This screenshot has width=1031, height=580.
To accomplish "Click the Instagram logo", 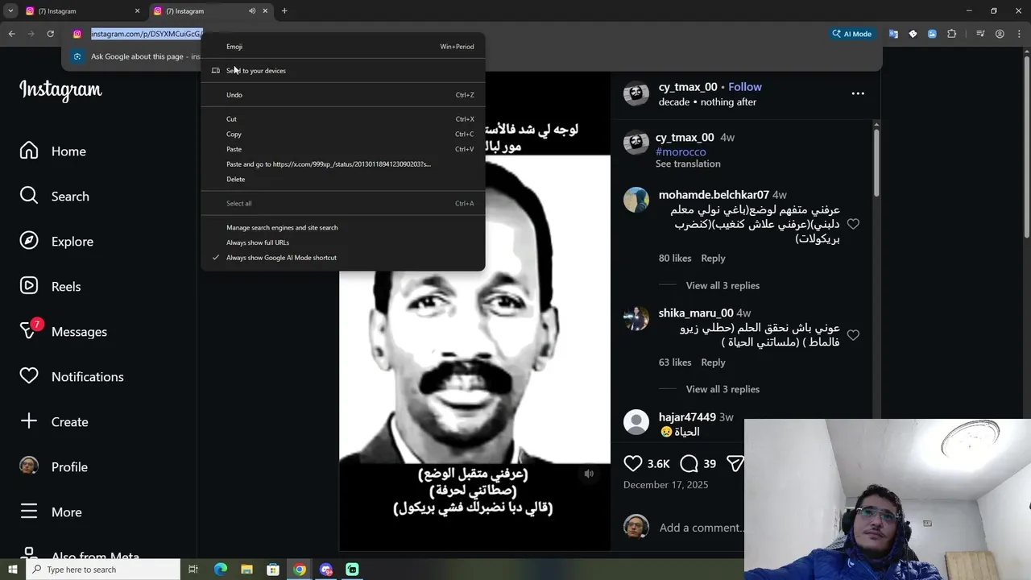I will click(x=60, y=90).
